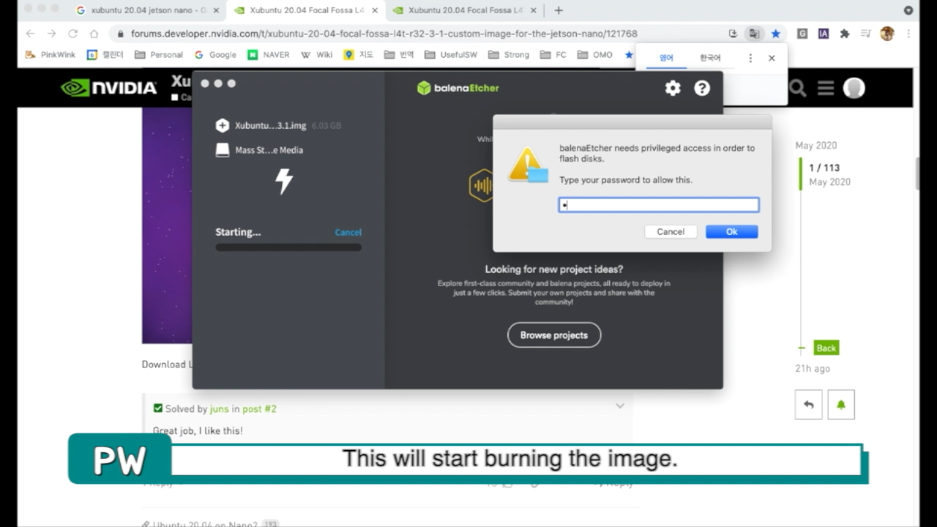This screenshot has width=937, height=527.
Task: Open the Google bookmark
Action: 215,55
